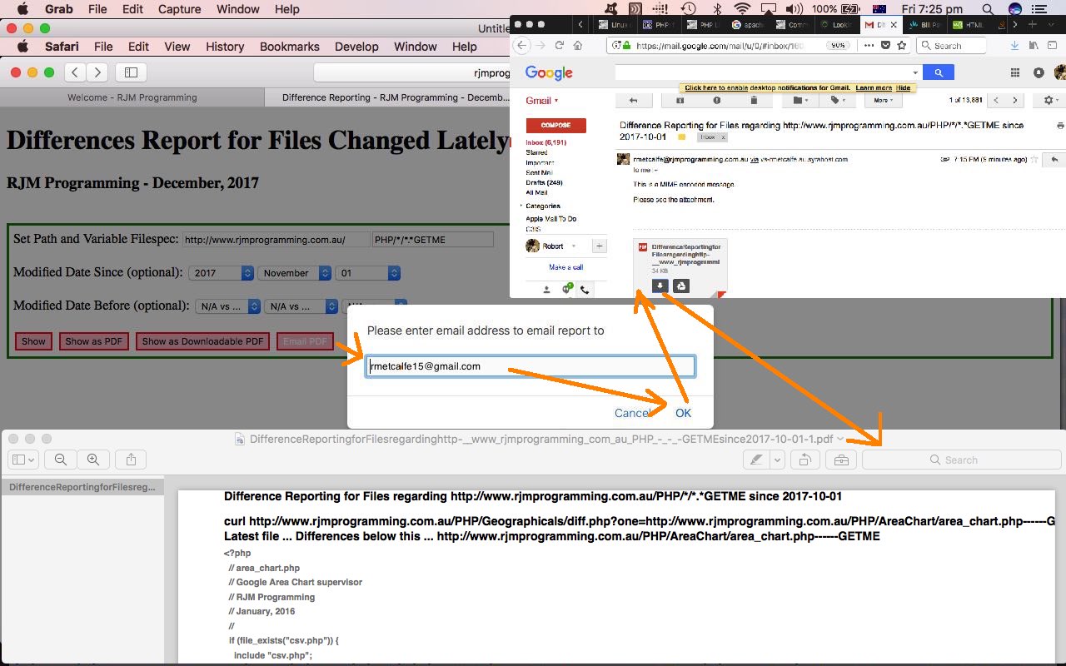Click the Gmail Compose button
The image size is (1066, 666).
tap(555, 126)
